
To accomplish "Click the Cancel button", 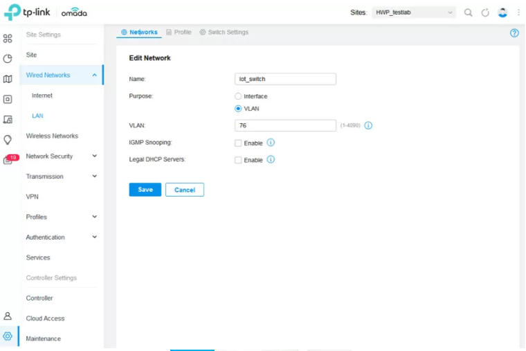I will click(185, 190).
